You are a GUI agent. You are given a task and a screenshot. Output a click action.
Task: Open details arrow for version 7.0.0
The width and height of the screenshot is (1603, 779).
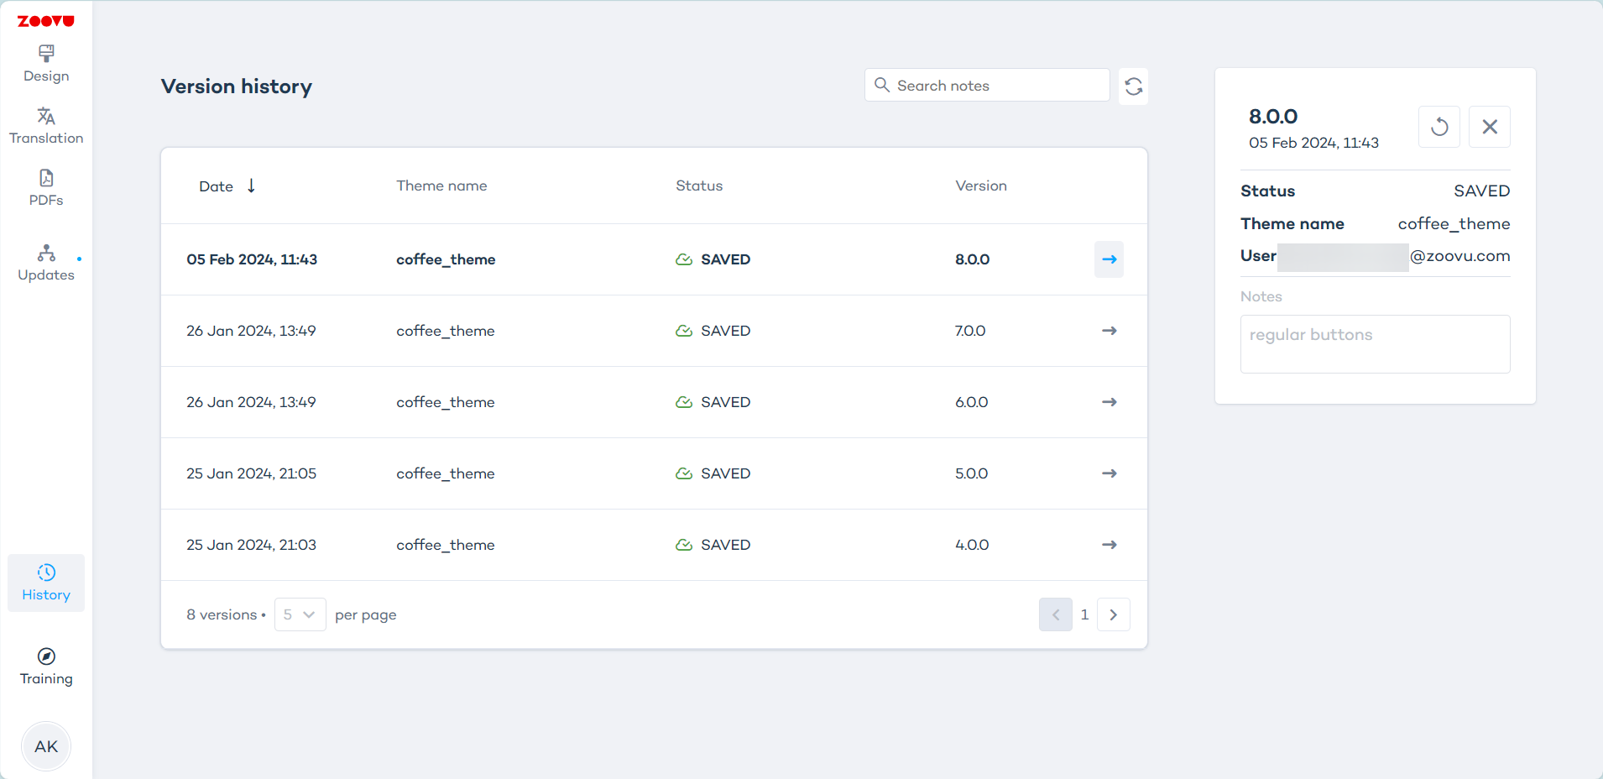(1109, 331)
